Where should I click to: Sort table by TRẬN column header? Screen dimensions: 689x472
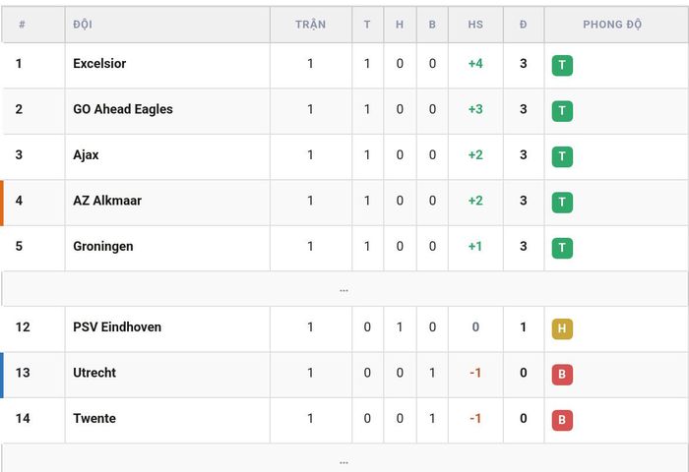[311, 25]
